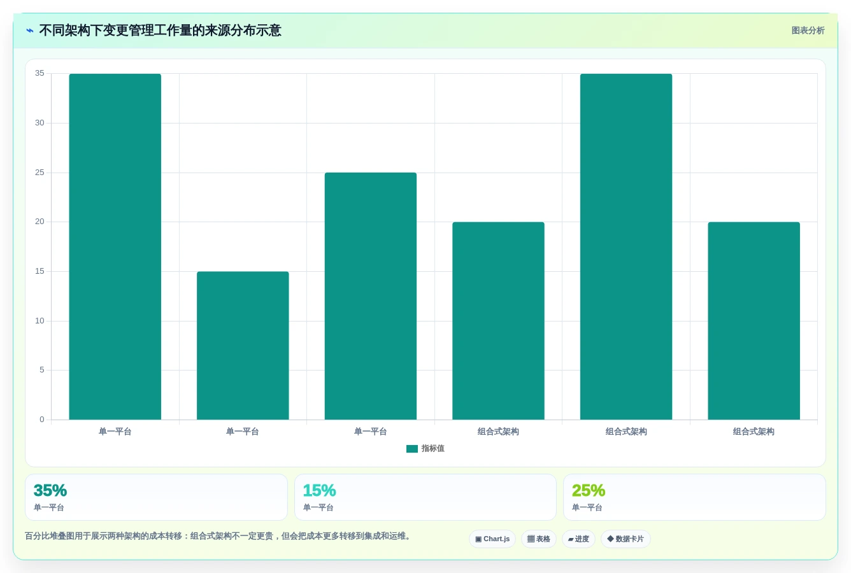The width and height of the screenshot is (851, 573).
Task: Click the 图表分析 label in the header
Action: click(x=808, y=31)
